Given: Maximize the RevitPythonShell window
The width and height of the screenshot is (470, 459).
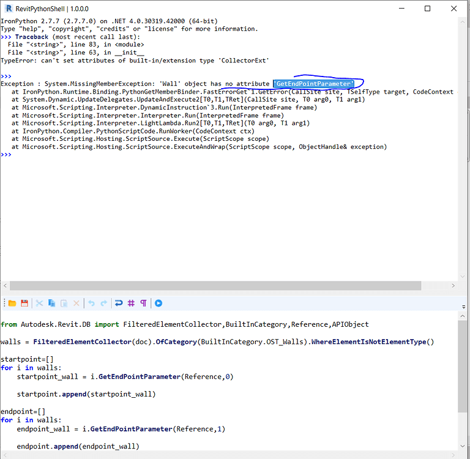Looking at the screenshot, I should (x=427, y=9).
